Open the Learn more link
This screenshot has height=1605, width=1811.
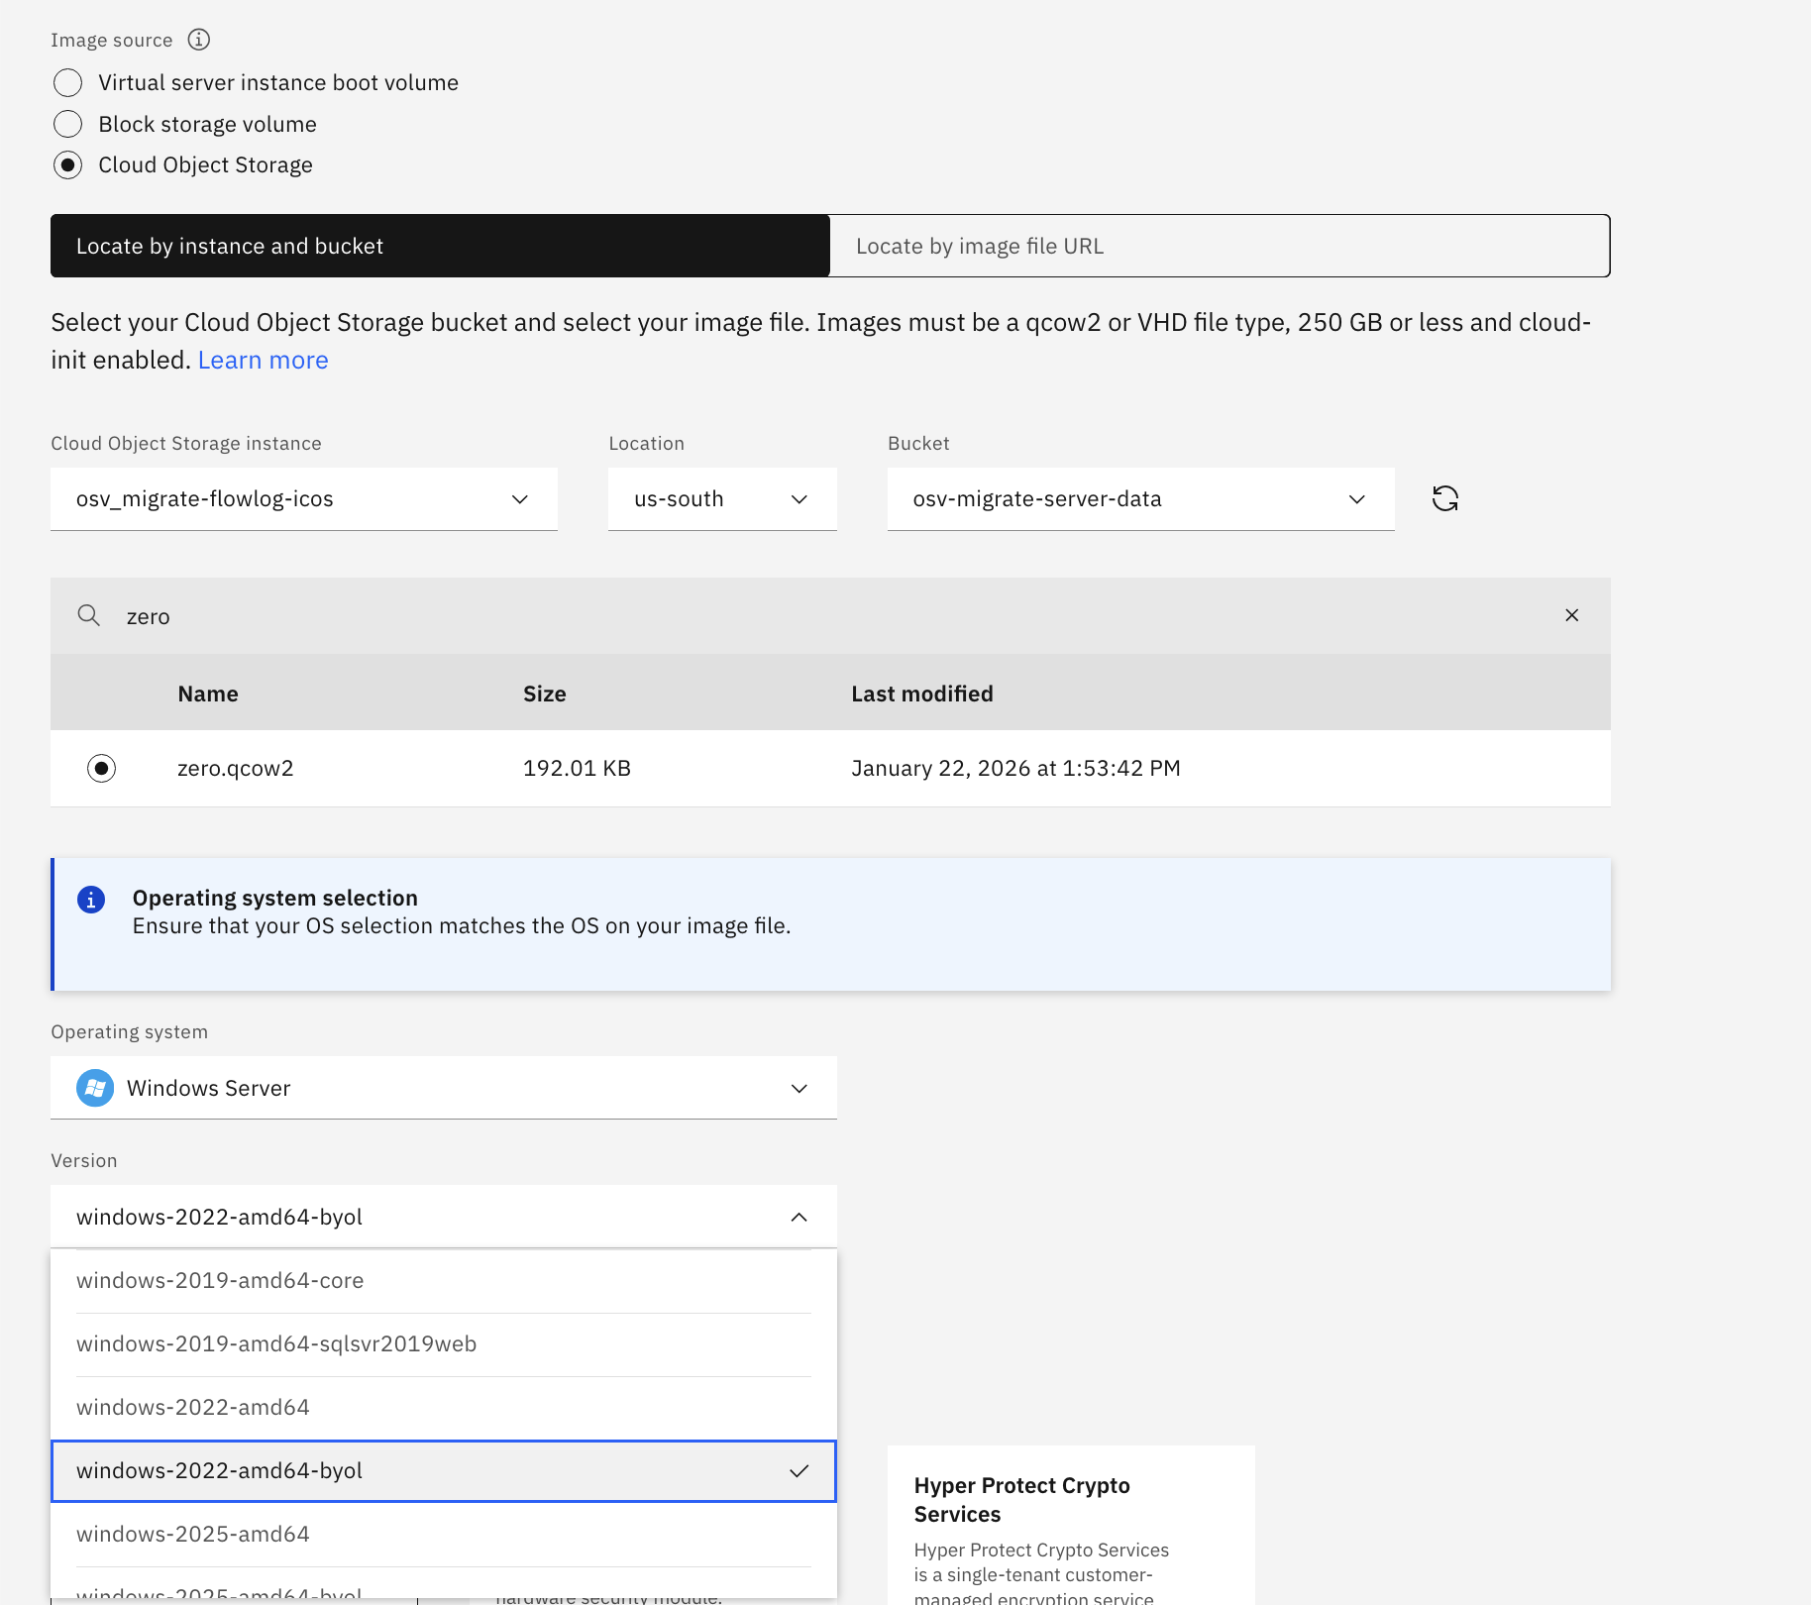pyautogui.click(x=264, y=360)
